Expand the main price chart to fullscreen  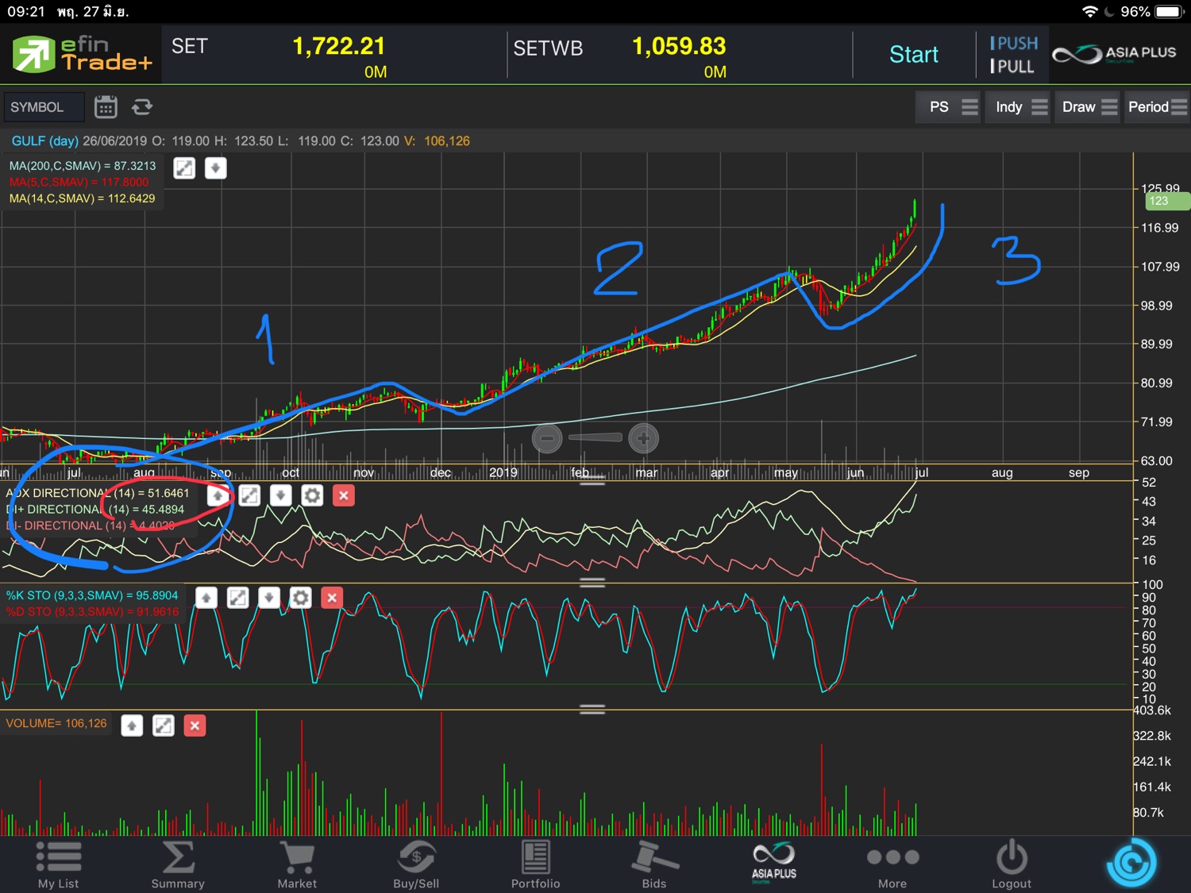click(x=184, y=168)
